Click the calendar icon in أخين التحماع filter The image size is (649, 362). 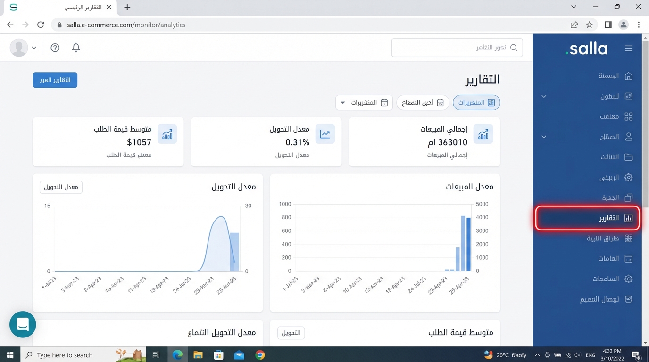pyautogui.click(x=440, y=102)
